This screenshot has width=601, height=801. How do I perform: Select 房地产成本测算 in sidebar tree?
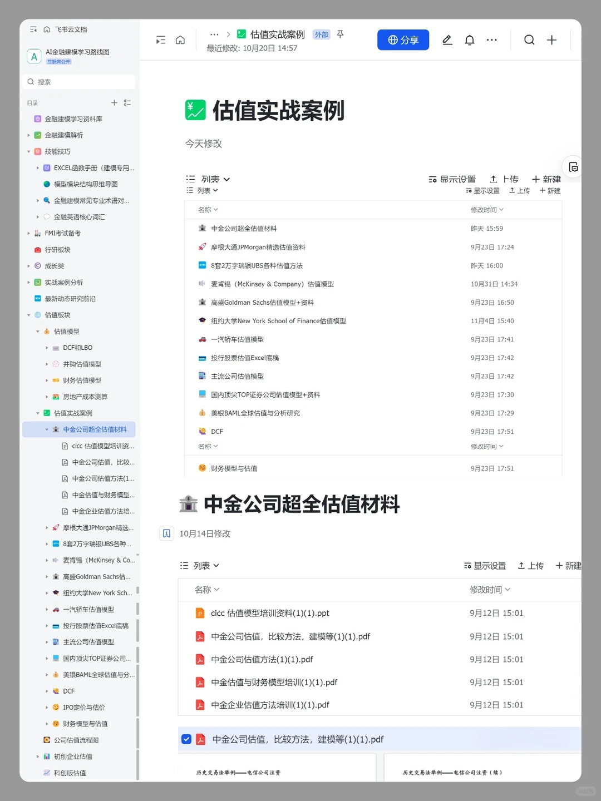[85, 397]
